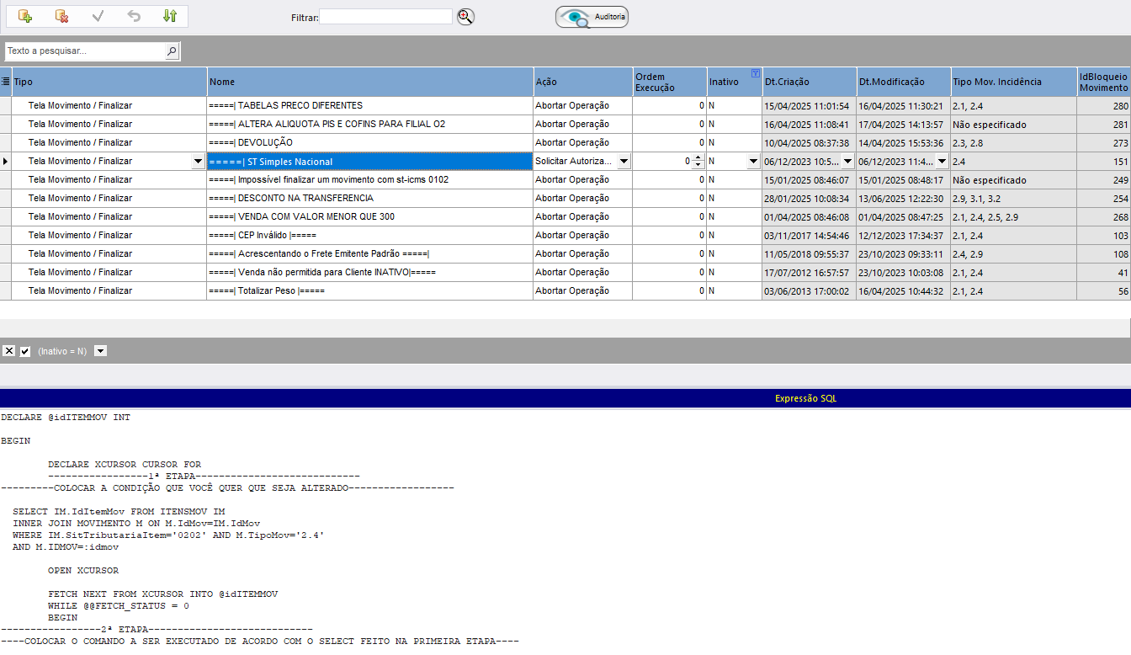Open the Inativo dropdown in selected row
Image resolution: width=1131 pixels, height=655 pixels.
[753, 161]
